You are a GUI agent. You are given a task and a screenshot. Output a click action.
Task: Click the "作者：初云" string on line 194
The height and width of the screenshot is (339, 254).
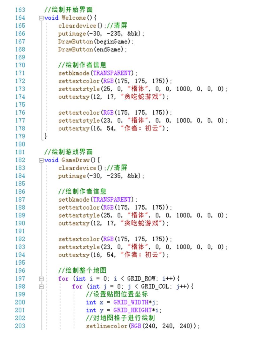pyautogui.click(x=141, y=255)
